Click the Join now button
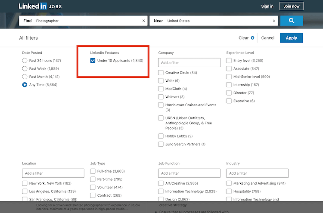323x213 pixels. click(291, 6)
